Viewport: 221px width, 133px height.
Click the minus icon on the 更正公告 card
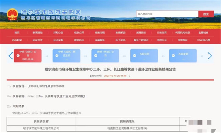(x=57, y=55)
